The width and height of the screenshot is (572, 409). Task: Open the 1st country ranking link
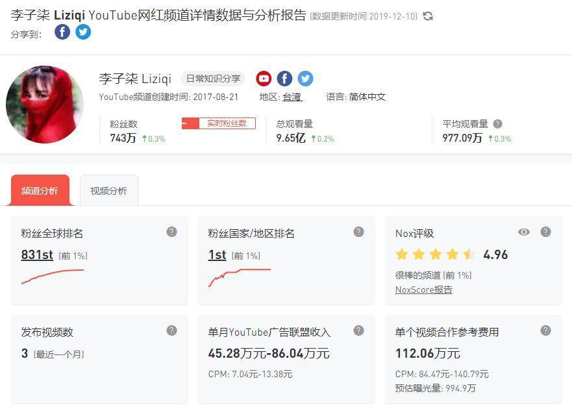coord(217,254)
